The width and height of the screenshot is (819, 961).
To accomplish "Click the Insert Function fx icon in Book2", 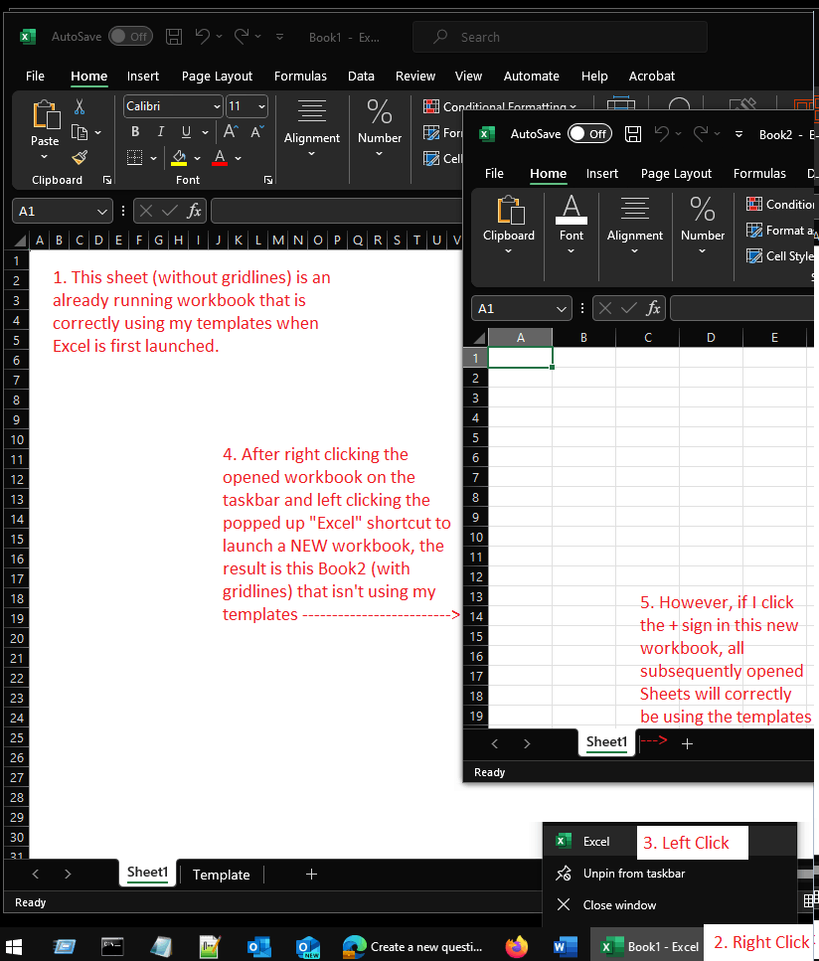I will click(x=653, y=308).
